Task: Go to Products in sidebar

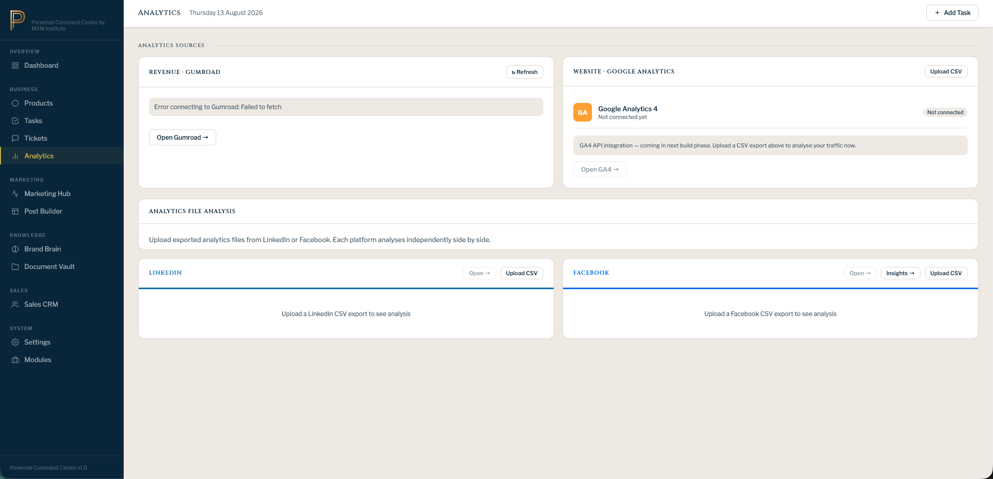Action: coord(62,103)
